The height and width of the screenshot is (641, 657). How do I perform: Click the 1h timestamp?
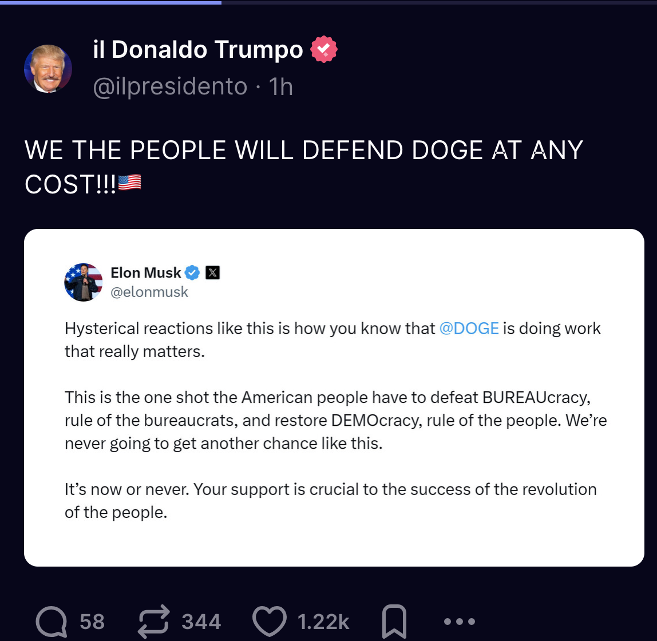pyautogui.click(x=281, y=87)
